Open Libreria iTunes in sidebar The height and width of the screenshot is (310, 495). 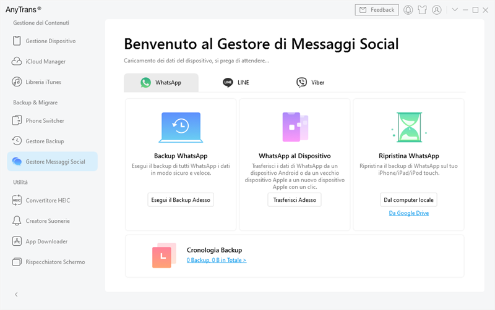53,82
